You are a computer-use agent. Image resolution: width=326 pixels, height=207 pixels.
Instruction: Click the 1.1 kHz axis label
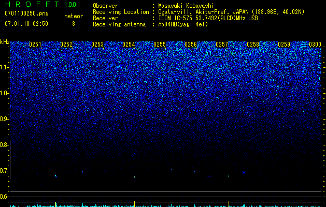pos(4,67)
